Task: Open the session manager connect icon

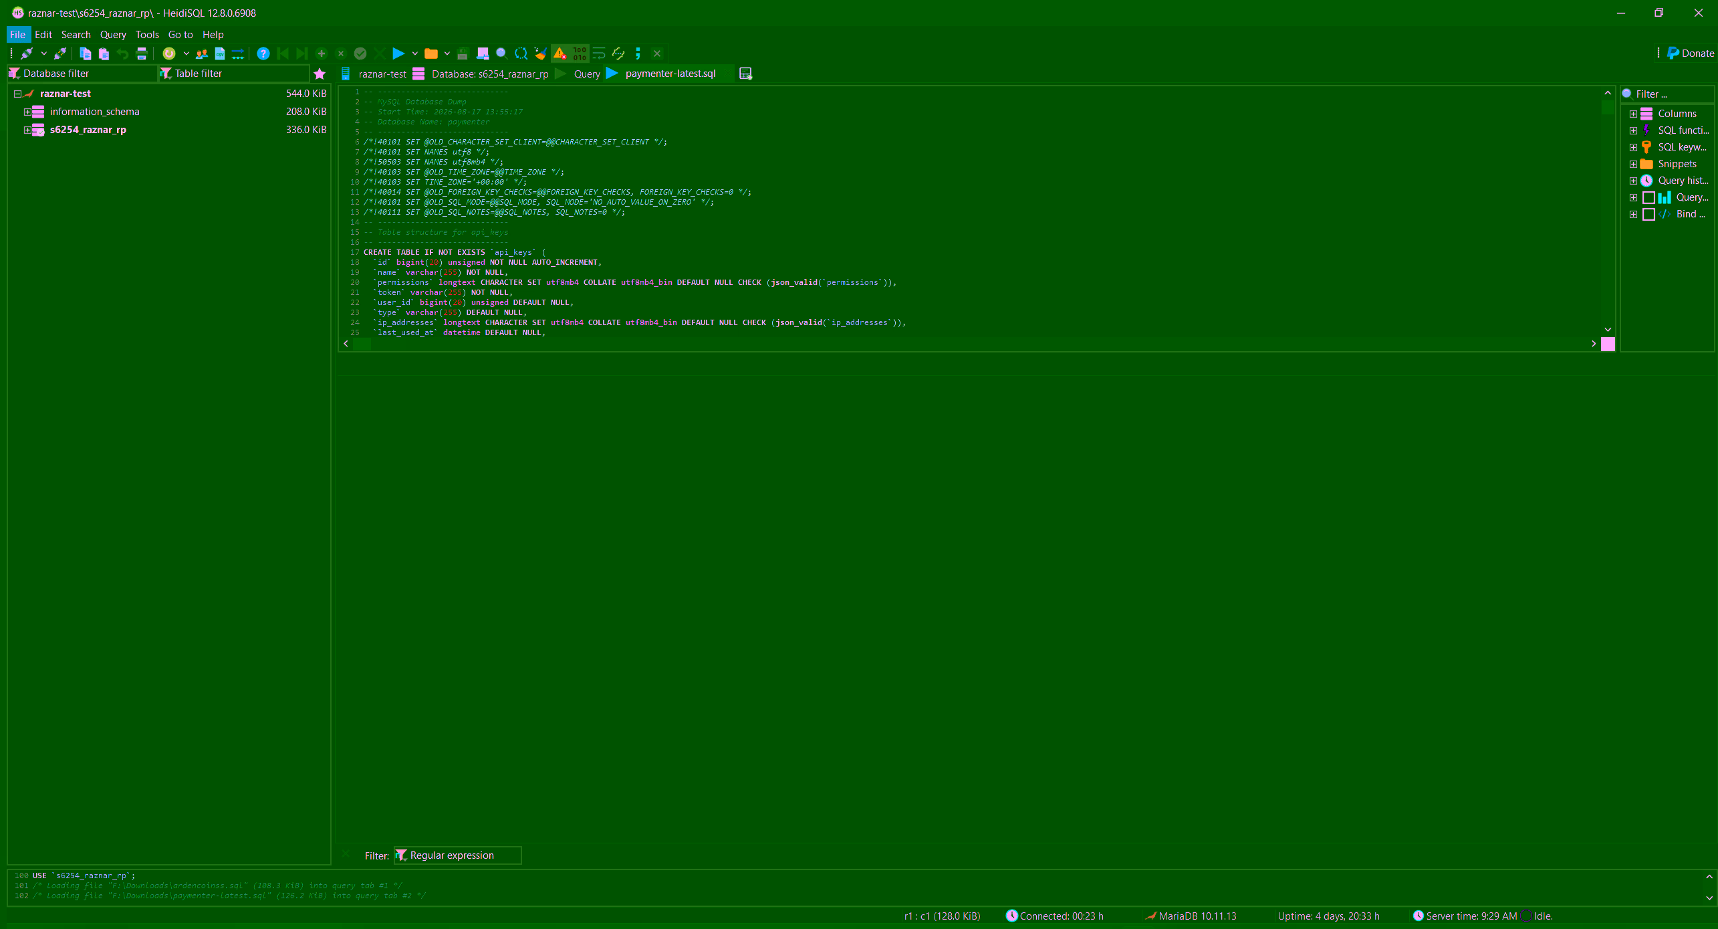Action: pyautogui.click(x=27, y=54)
